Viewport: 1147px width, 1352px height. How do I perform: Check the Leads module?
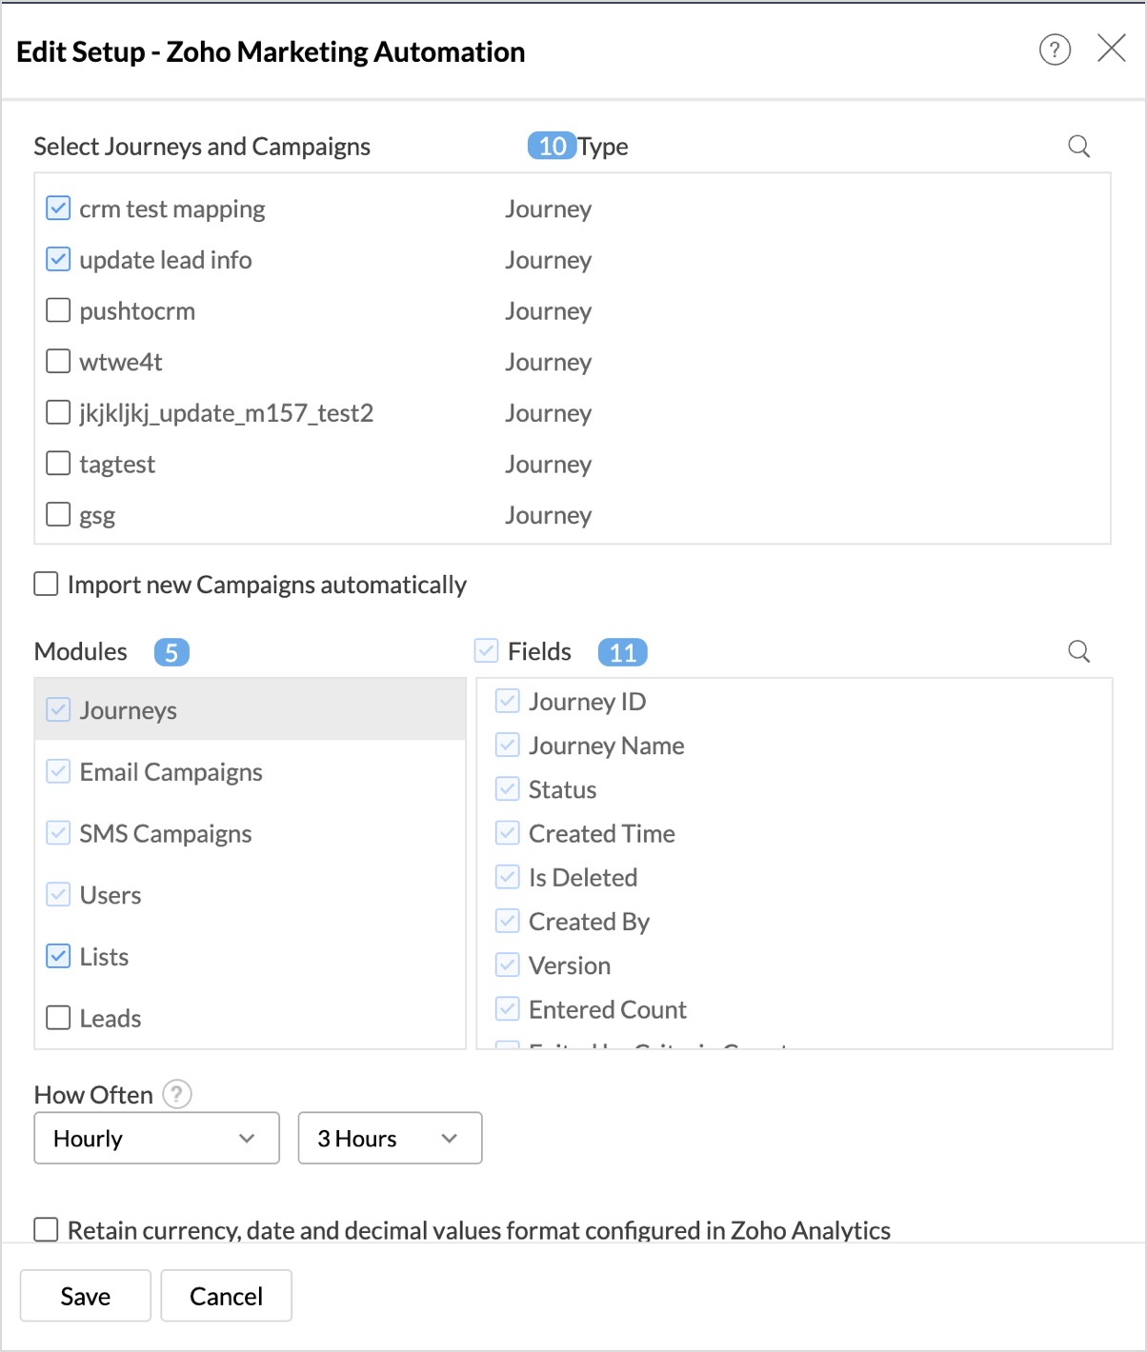[x=58, y=1018]
